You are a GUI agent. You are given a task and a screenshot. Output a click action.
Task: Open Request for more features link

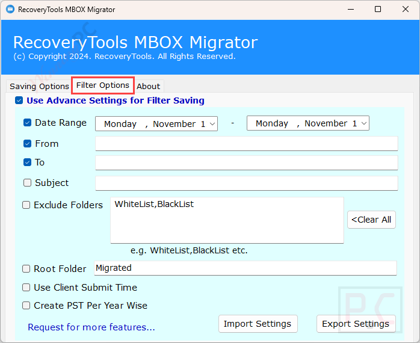(91, 327)
